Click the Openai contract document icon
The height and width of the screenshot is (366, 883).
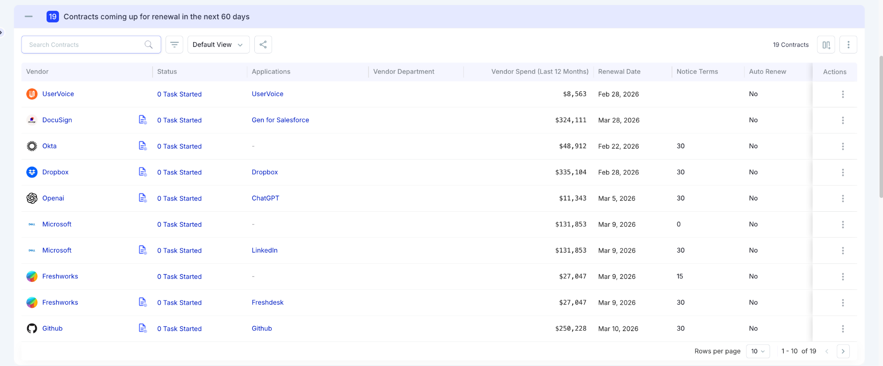pyautogui.click(x=143, y=198)
